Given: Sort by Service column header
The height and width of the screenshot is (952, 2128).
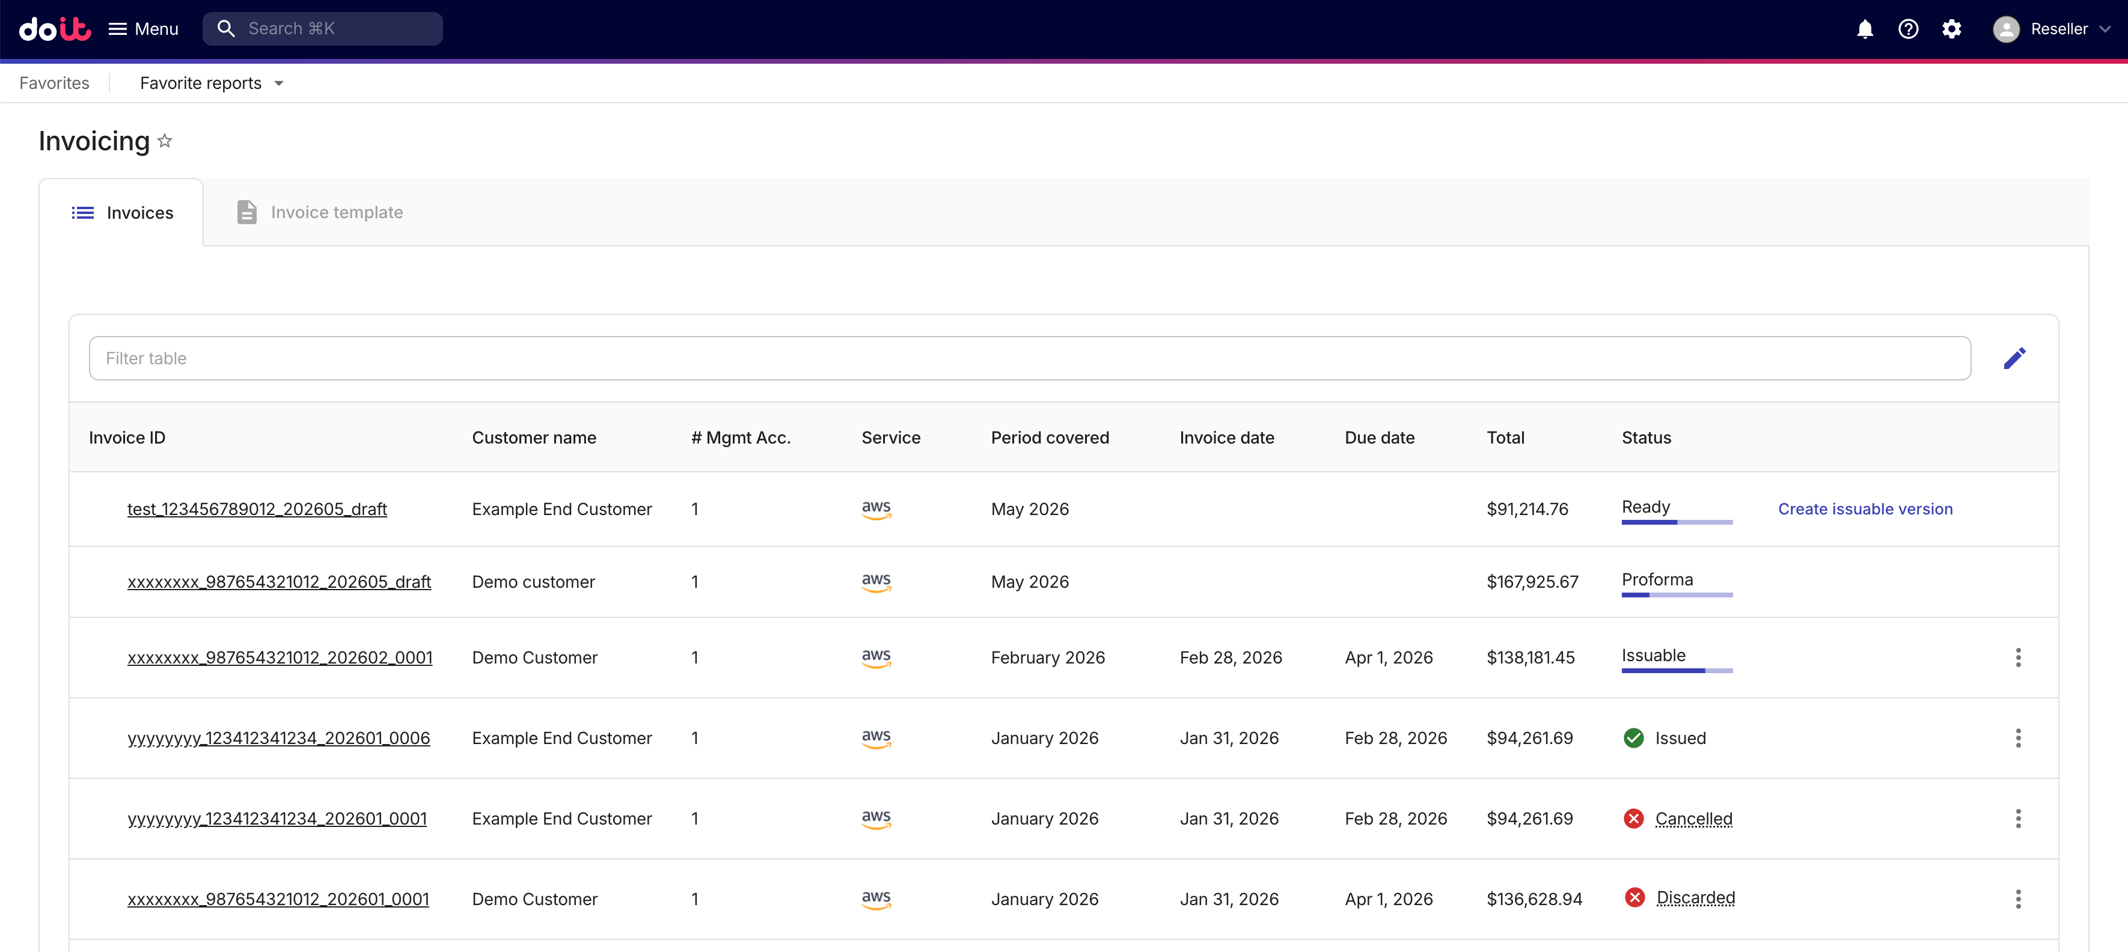Looking at the screenshot, I should (890, 438).
